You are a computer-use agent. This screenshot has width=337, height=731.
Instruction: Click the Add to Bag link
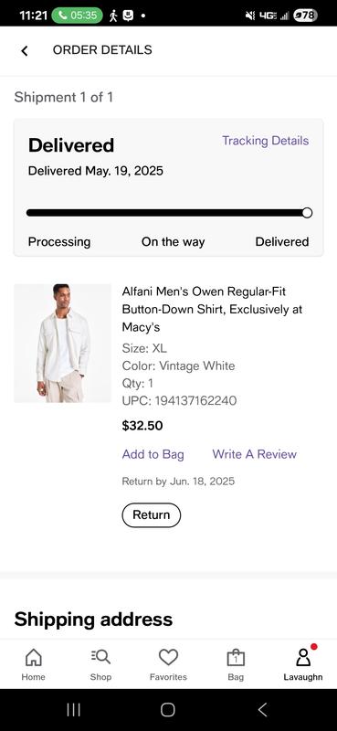tap(153, 454)
